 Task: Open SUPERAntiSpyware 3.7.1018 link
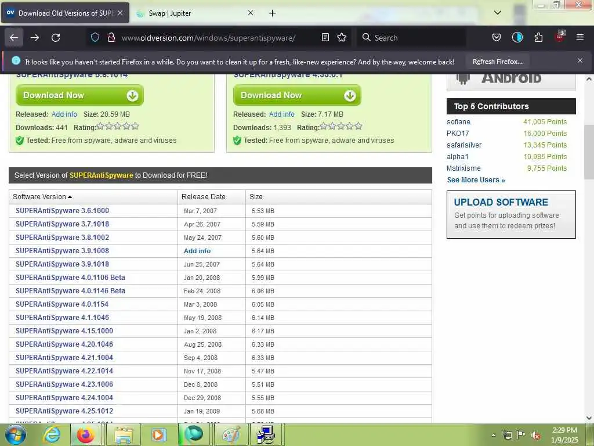pos(62,224)
